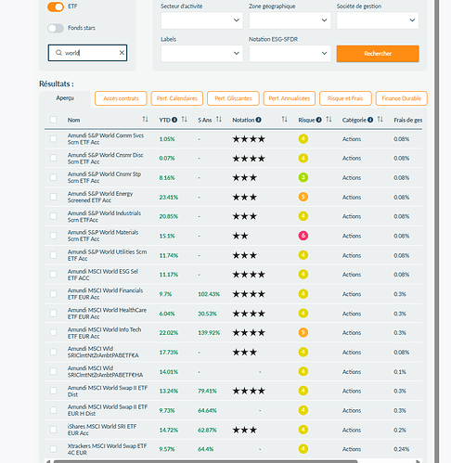Click risk badge 5 for Amundi S&P World Energy

(x=303, y=197)
